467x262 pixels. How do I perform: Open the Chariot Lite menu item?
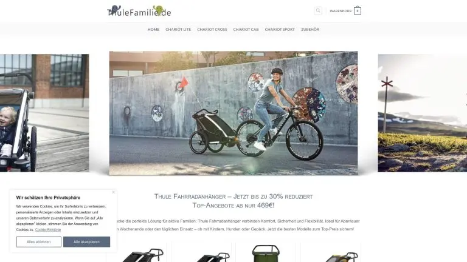[x=178, y=29]
